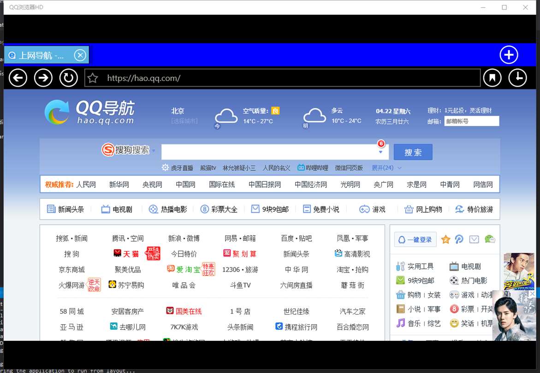Click the 邮箱帐号 input field

471,121
